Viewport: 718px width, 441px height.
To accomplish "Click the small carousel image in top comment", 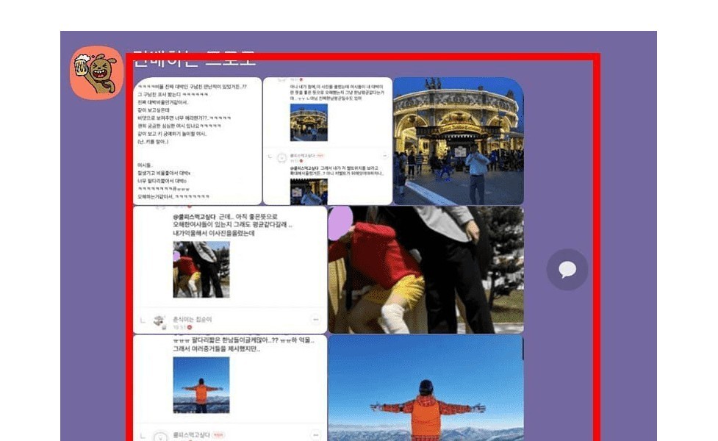I will coord(308,121).
